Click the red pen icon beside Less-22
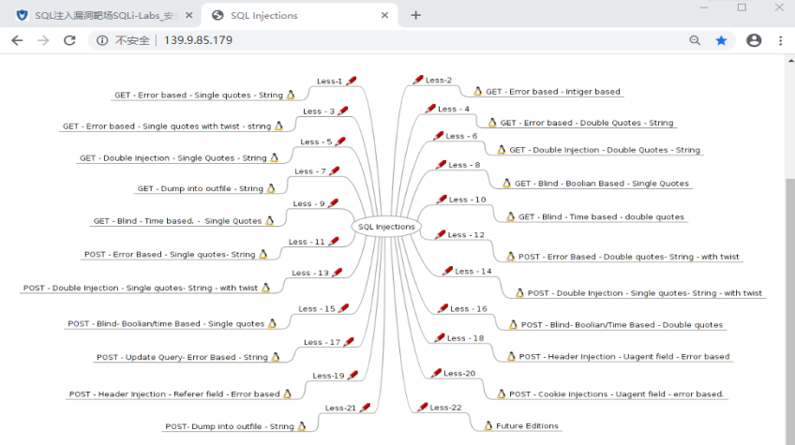The image size is (795, 445). pyautogui.click(x=421, y=408)
